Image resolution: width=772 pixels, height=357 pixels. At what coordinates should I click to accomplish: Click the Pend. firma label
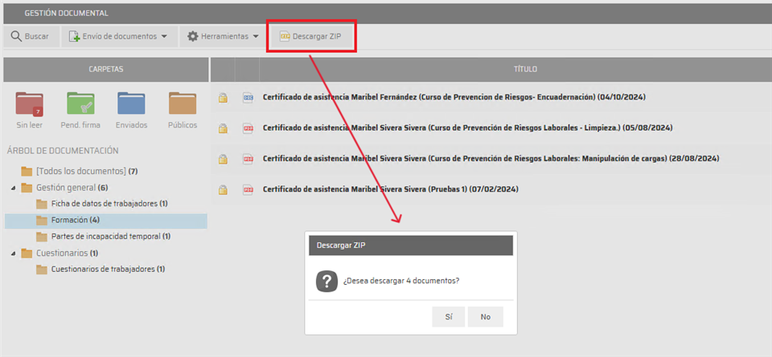click(80, 125)
